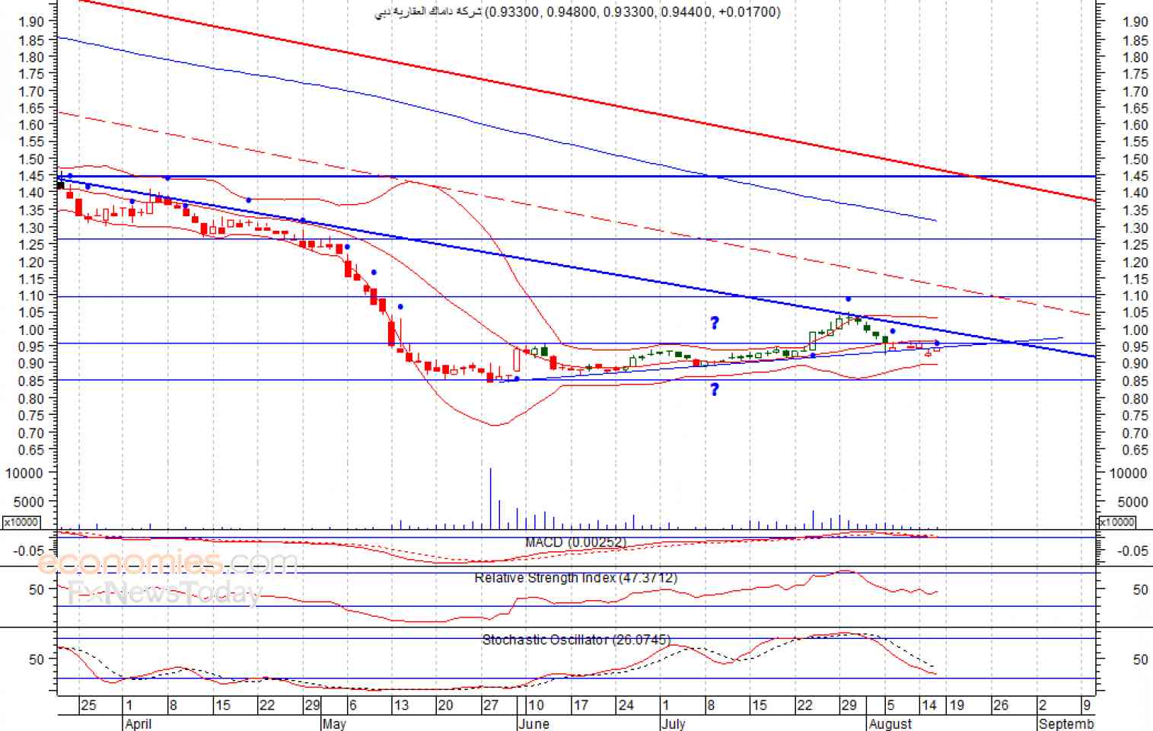Select the May month label on time axis
This screenshot has width=1153, height=731.
pos(334,723)
